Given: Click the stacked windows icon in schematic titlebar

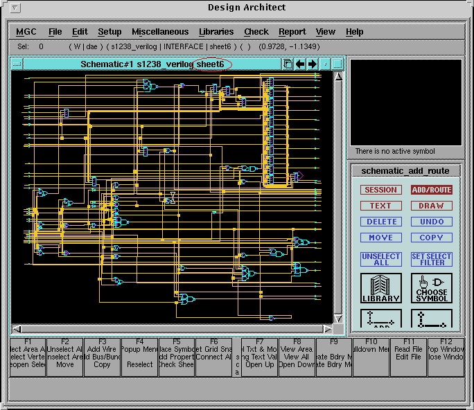Looking at the screenshot, I should point(288,64).
